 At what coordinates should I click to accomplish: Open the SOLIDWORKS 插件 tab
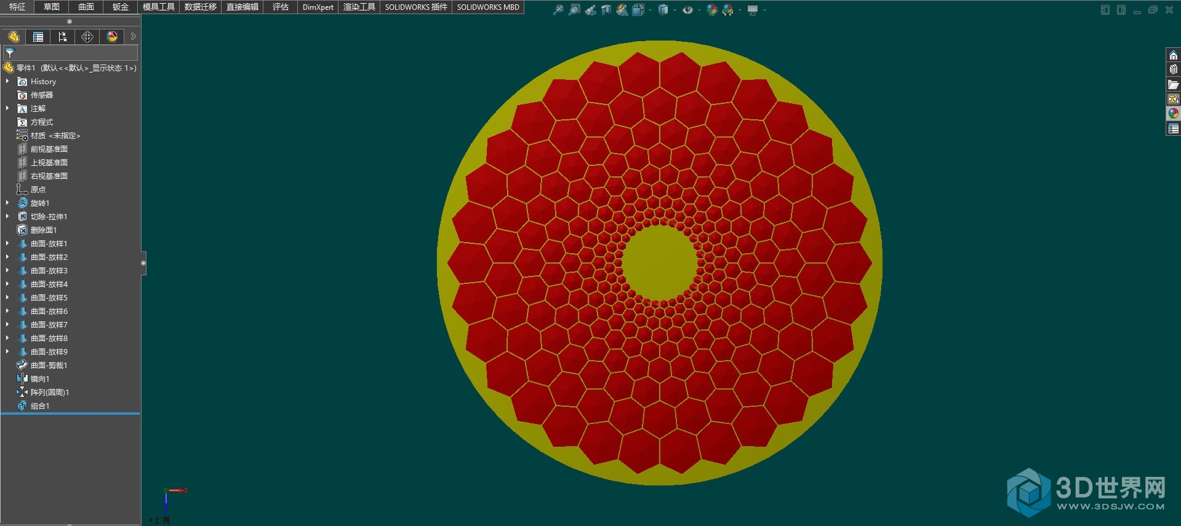tap(416, 7)
